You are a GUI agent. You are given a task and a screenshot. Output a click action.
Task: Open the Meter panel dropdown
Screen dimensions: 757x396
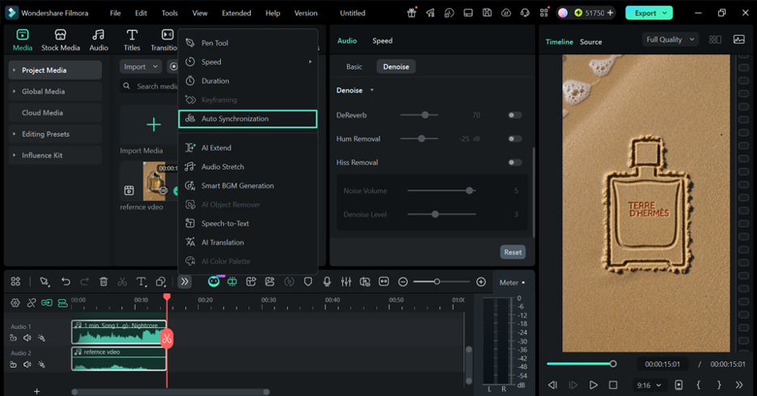[512, 283]
